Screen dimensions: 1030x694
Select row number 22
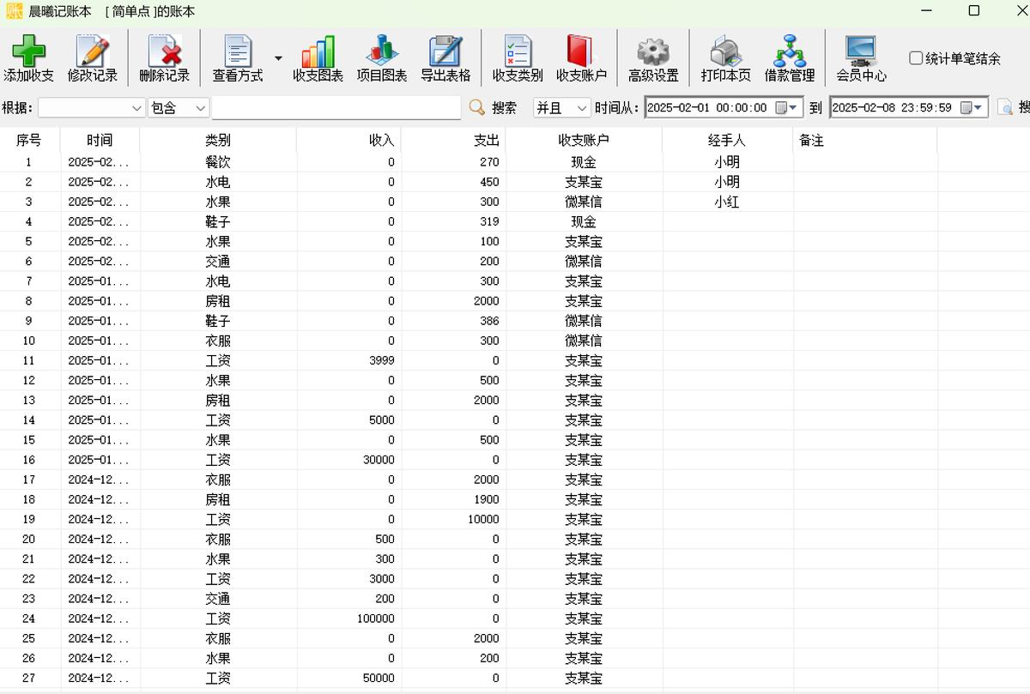pyautogui.click(x=29, y=579)
